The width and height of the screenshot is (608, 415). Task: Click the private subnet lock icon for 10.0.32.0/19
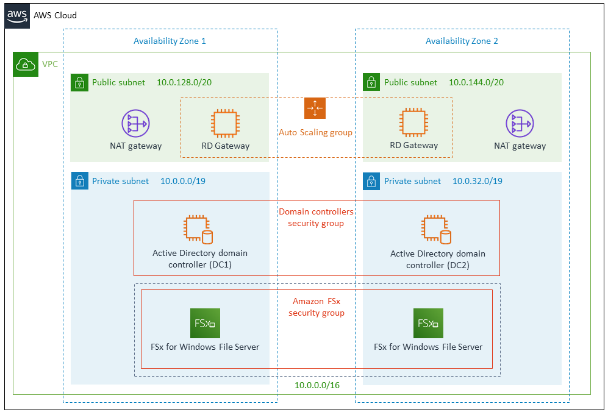click(x=371, y=181)
